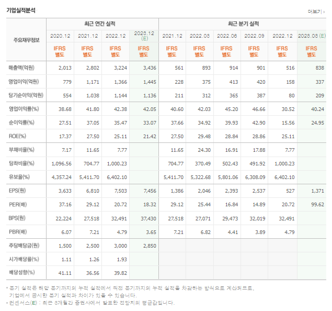
Task: Click the 배당성향(%) row label
Action: [21, 272]
